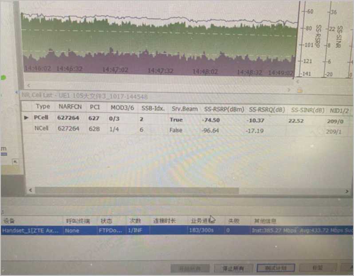Image resolution: width=354 pixels, height=276 pixels.
Task: Click the green status dot at left edge
Action: (x=3, y=78)
